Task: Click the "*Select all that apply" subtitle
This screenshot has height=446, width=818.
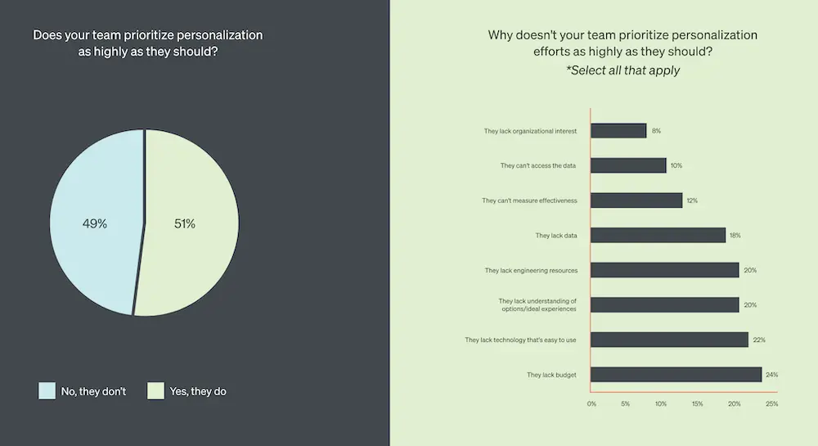Action: [x=622, y=70]
